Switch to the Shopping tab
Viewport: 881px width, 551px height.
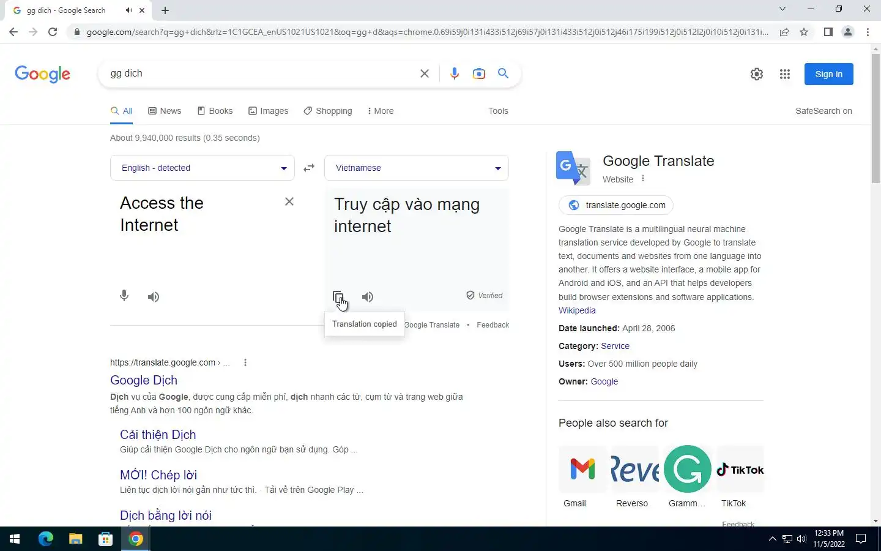point(328,111)
